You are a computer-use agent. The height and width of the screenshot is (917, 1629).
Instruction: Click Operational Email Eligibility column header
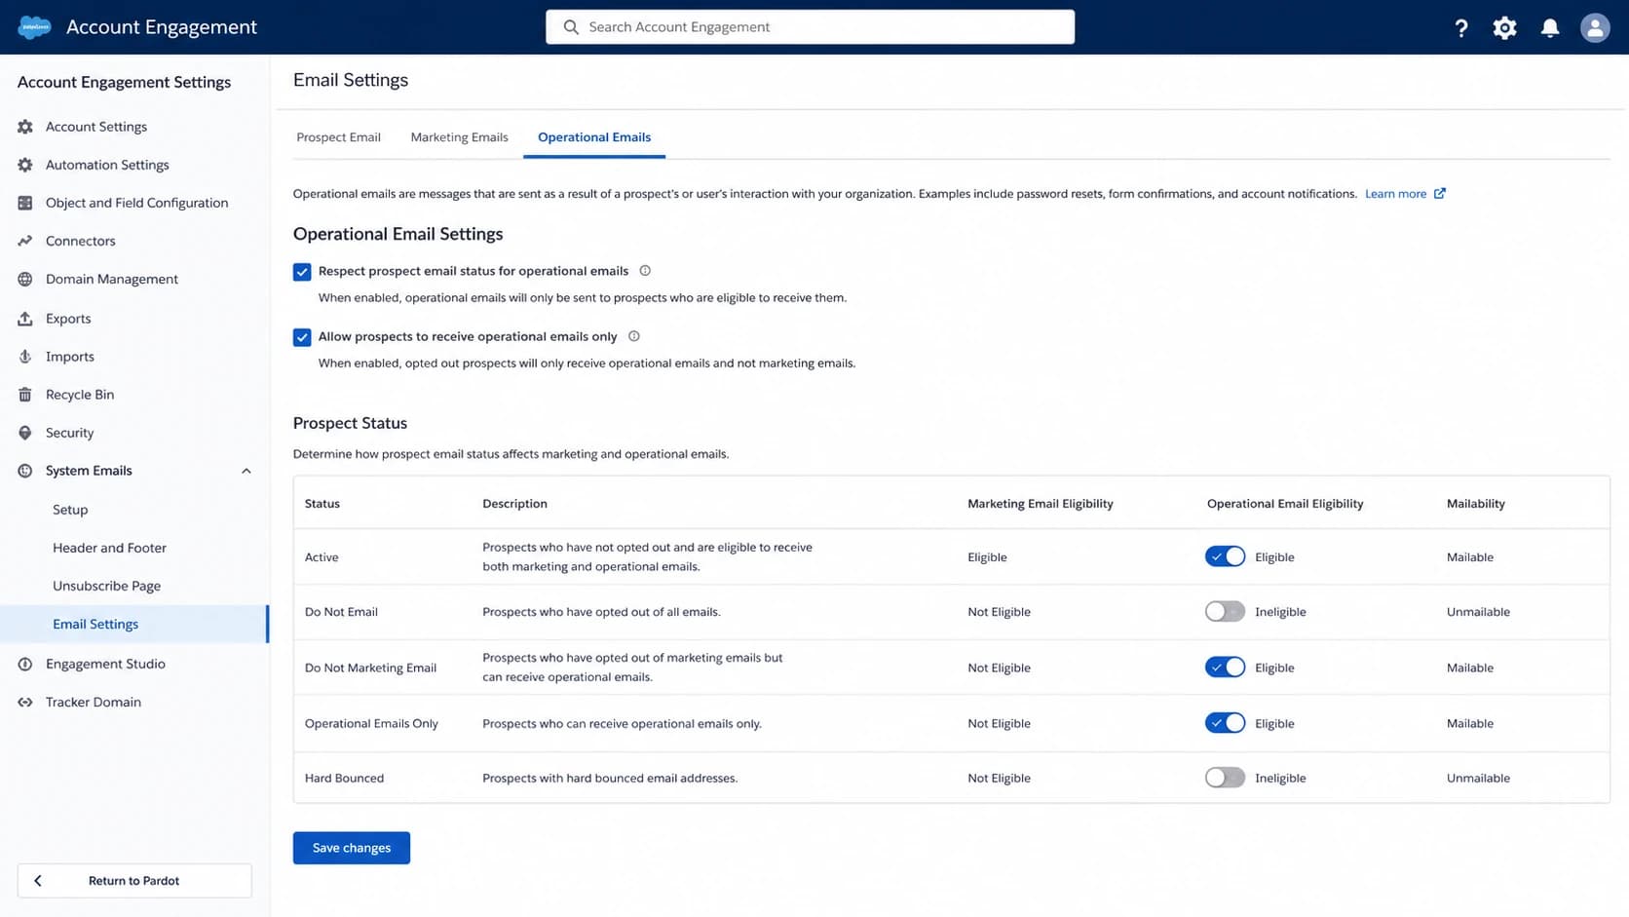coord(1285,504)
